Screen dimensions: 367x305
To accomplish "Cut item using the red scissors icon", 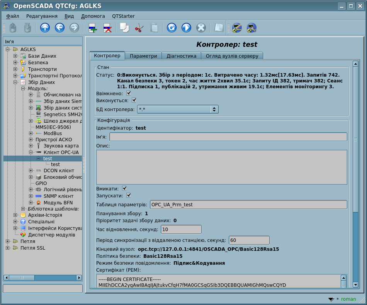I will pos(139,28).
